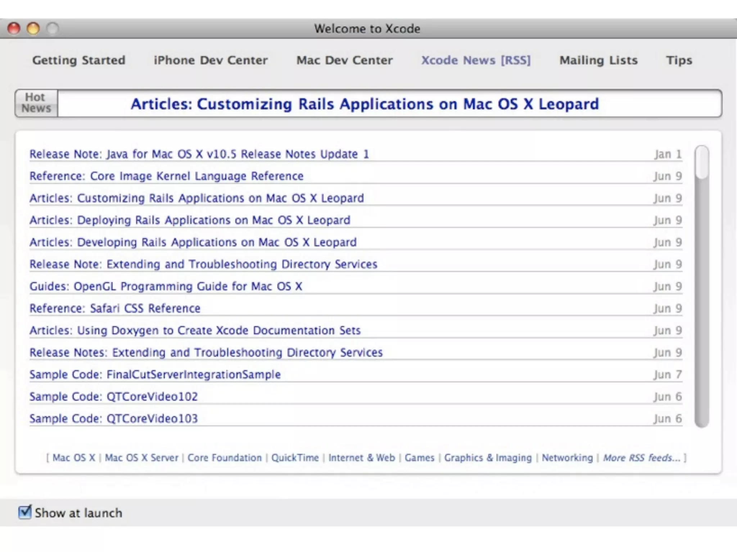Go to the Tips tab

click(679, 60)
